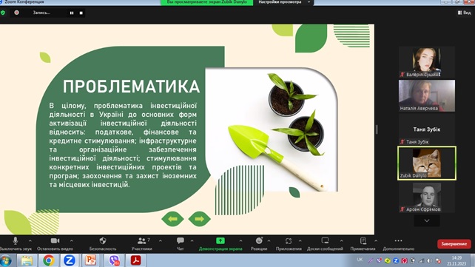
Task: Expand more participants with the down chevron
Action: [x=427, y=220]
